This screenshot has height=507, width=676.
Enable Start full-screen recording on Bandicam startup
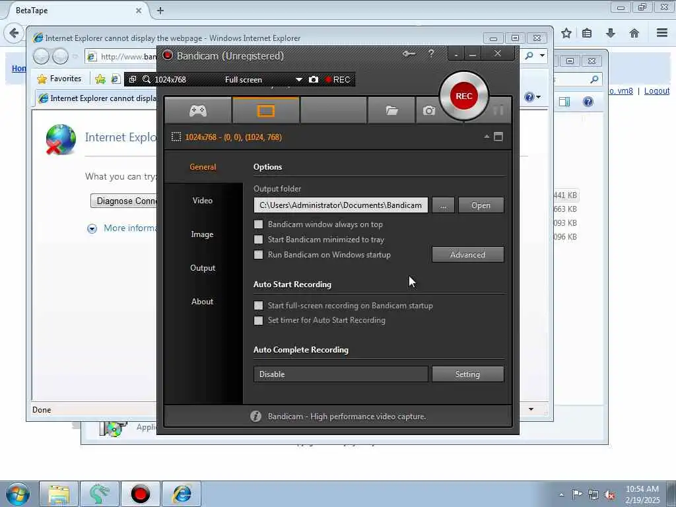coord(258,306)
